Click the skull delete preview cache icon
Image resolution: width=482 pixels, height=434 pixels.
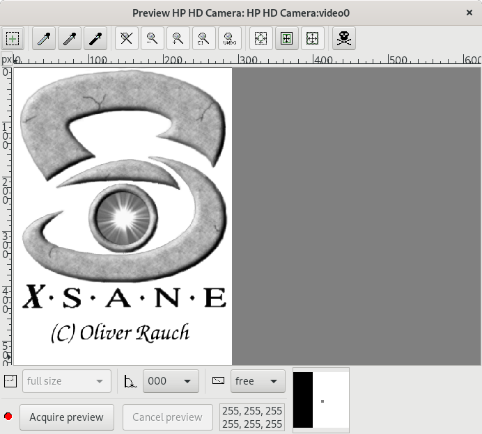pyautogui.click(x=344, y=39)
